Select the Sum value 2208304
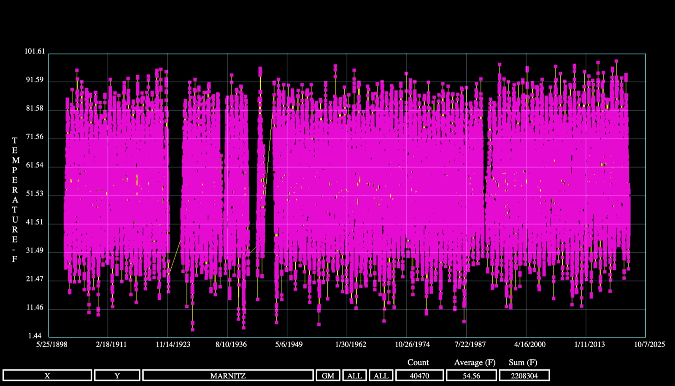675x386 pixels. (x=524, y=375)
